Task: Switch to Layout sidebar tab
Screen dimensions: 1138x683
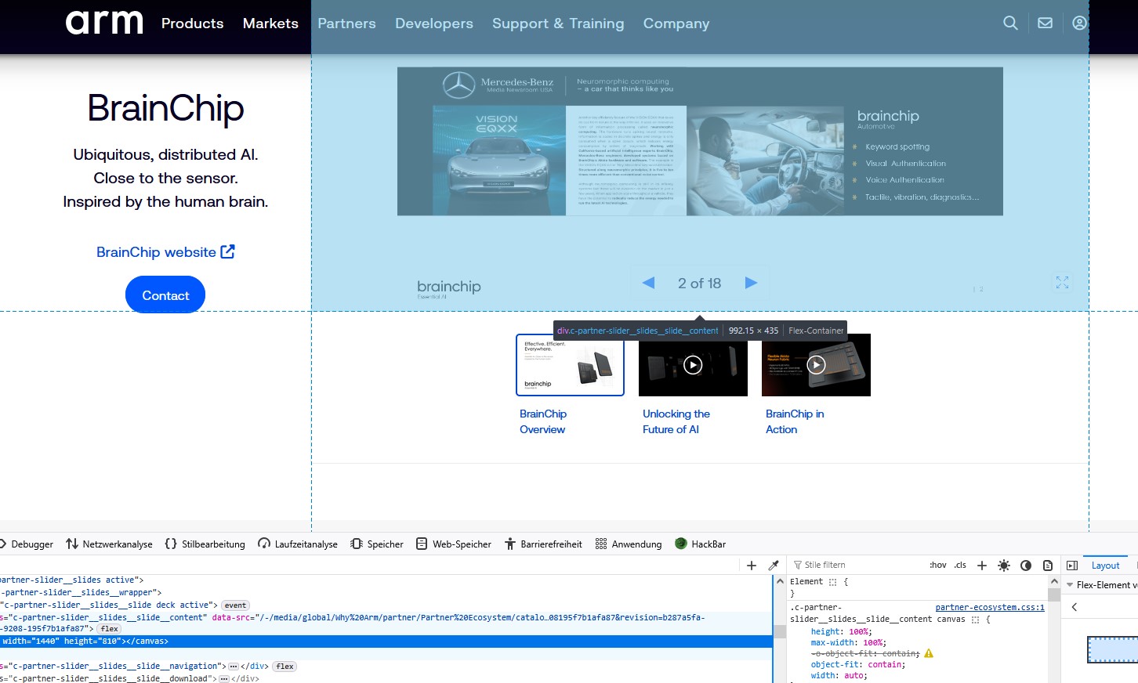Action: pos(1106,566)
